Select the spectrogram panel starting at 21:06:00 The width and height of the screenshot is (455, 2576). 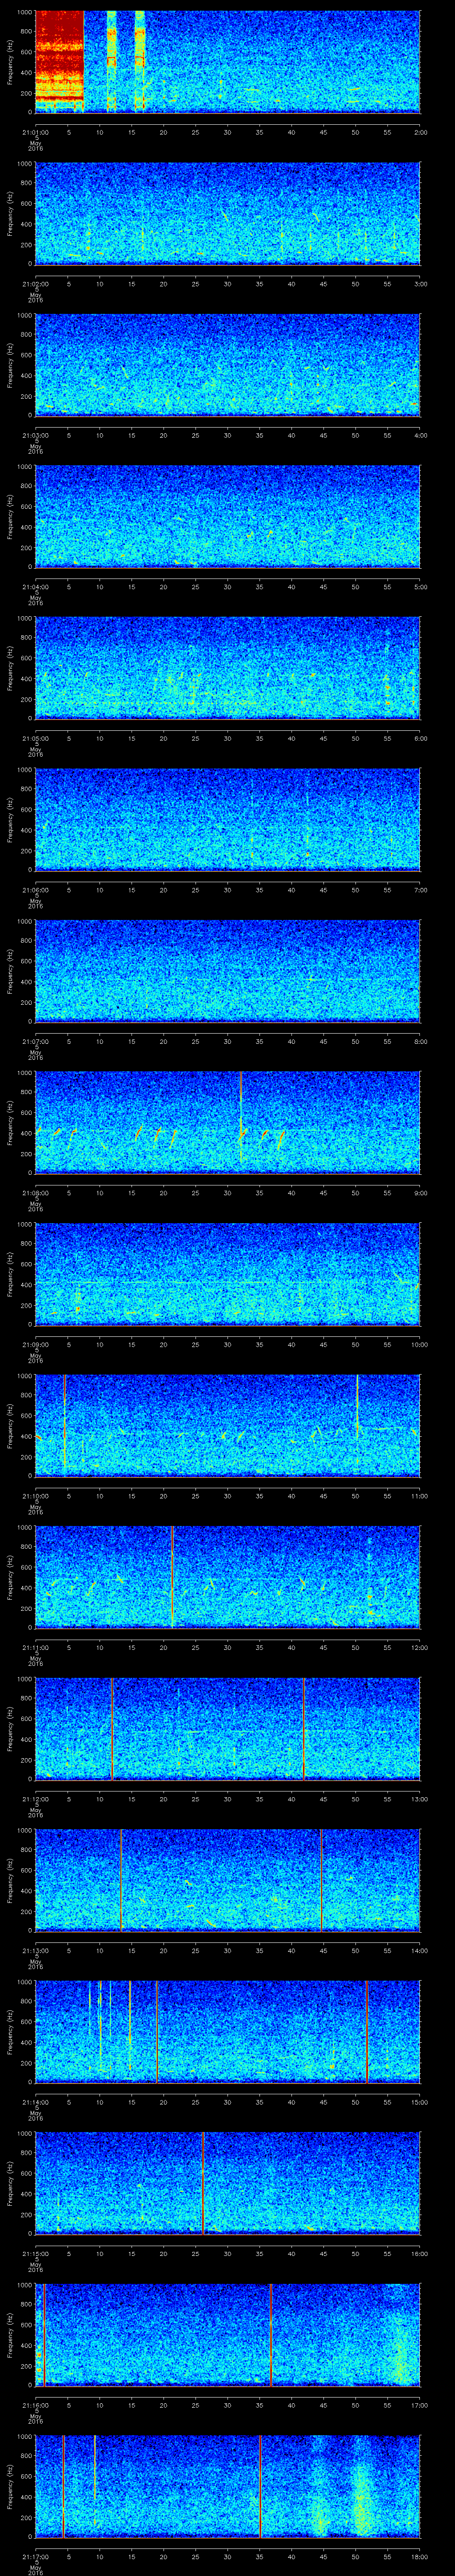(227, 820)
